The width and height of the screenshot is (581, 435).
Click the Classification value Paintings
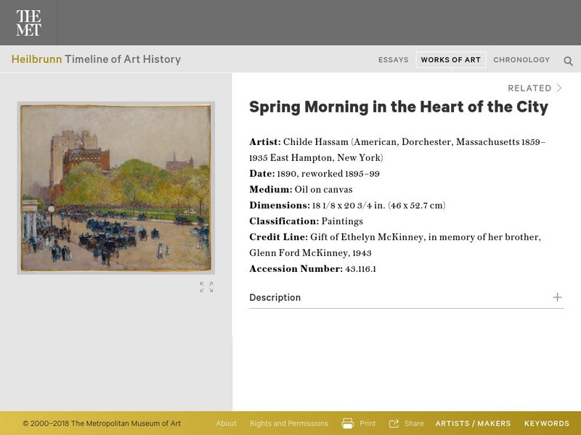(x=342, y=222)
